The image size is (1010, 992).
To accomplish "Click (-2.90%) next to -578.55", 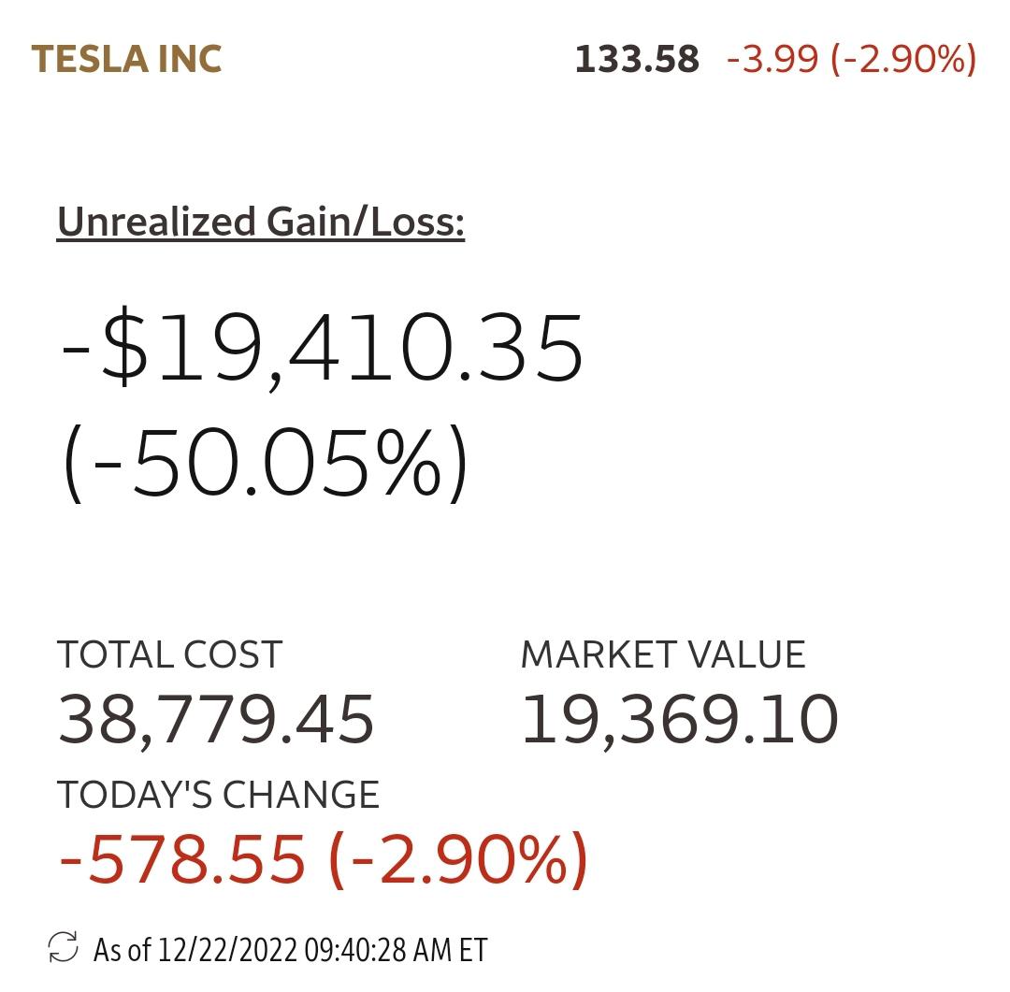I will click(x=458, y=858).
